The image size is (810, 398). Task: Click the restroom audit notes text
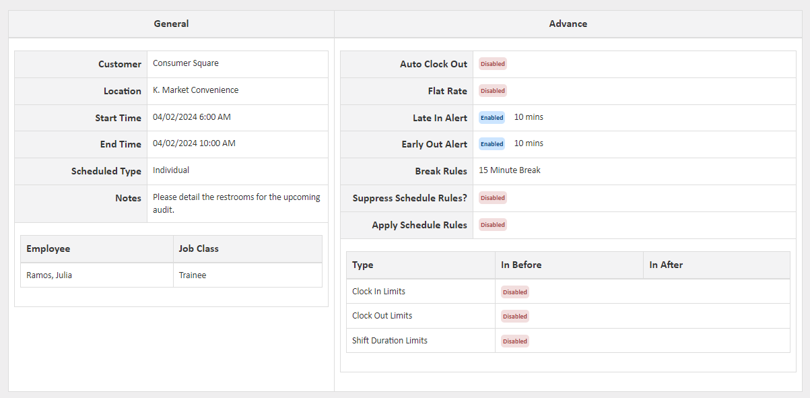[236, 203]
